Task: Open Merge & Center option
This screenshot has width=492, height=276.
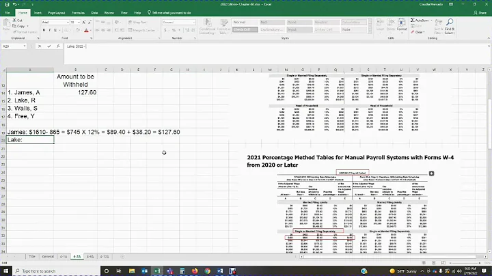Action: 141,30
